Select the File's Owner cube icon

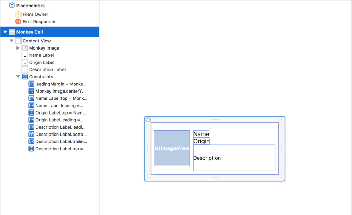click(x=18, y=14)
